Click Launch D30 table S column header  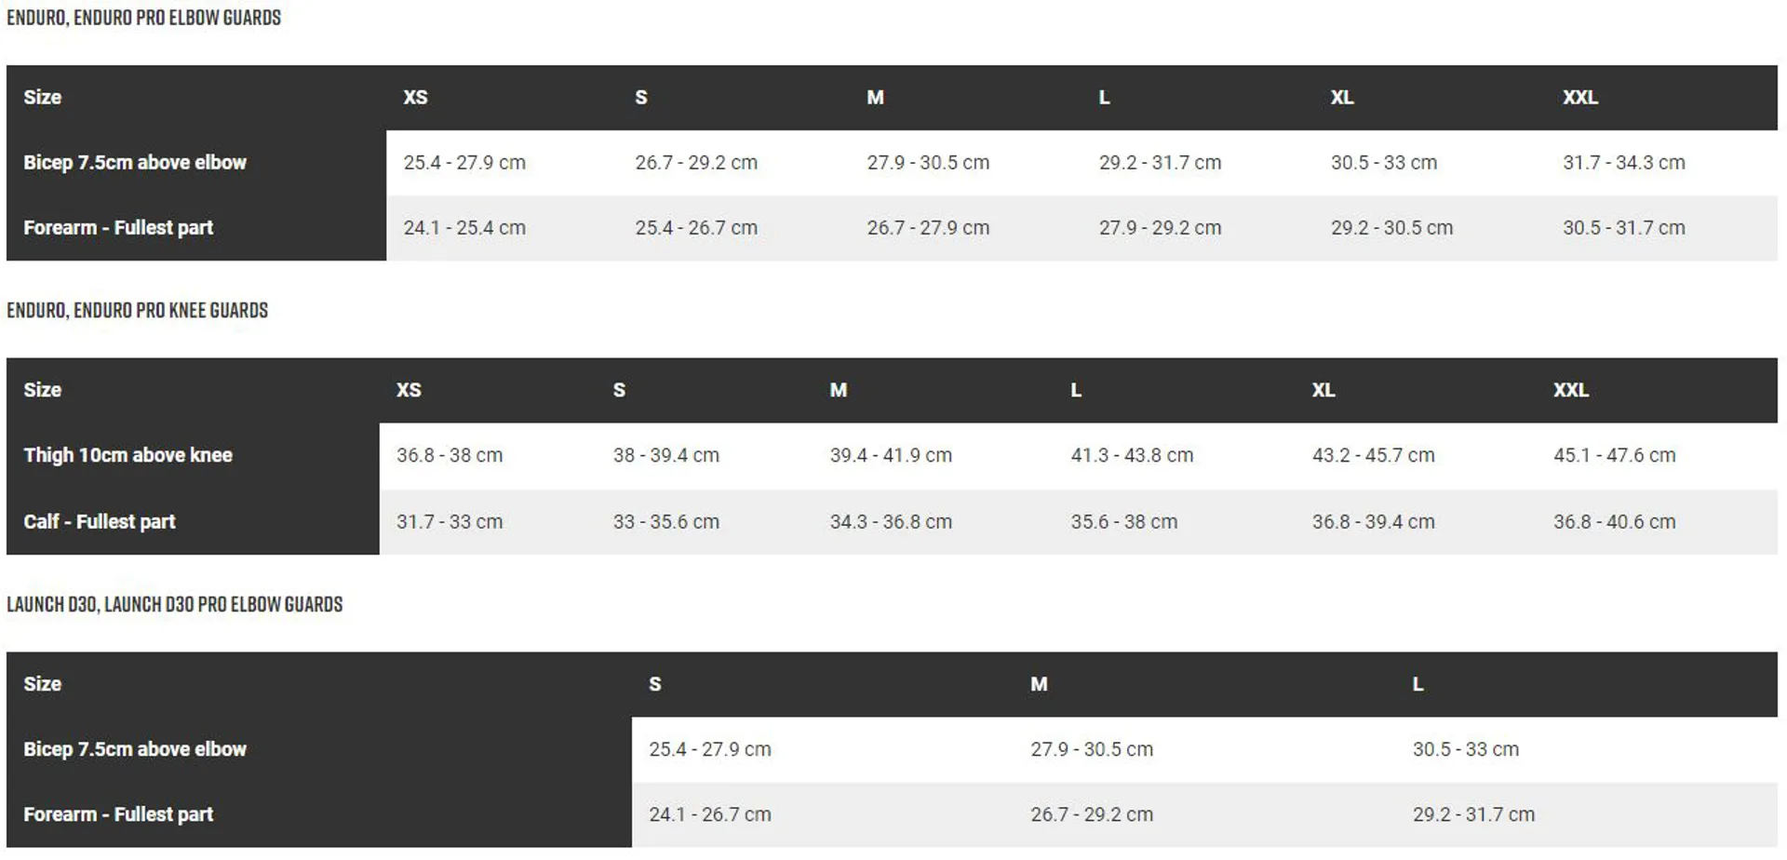point(654,685)
